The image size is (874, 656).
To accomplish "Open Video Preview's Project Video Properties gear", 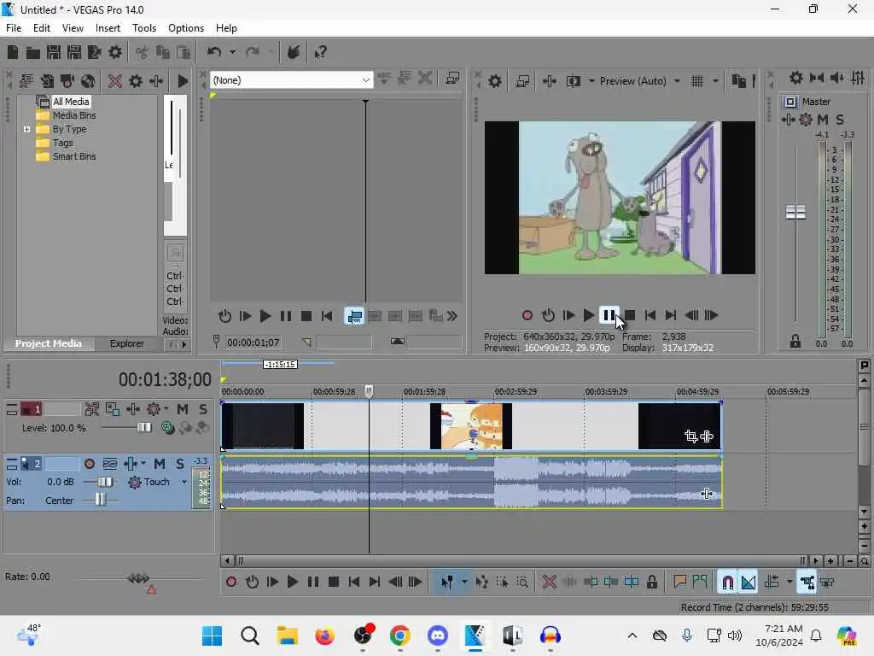I will pyautogui.click(x=494, y=81).
